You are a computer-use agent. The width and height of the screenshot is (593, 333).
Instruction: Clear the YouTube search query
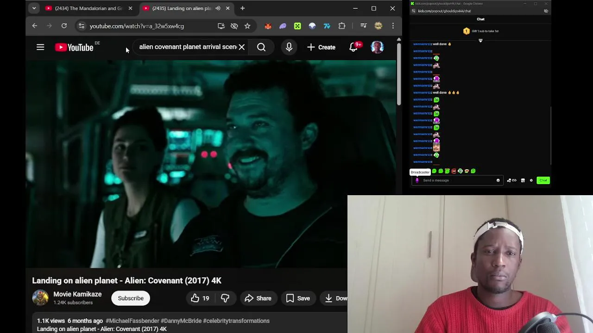pyautogui.click(x=241, y=47)
